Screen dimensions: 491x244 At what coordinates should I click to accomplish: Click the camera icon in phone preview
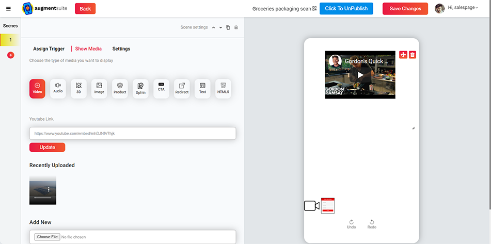[311, 206]
